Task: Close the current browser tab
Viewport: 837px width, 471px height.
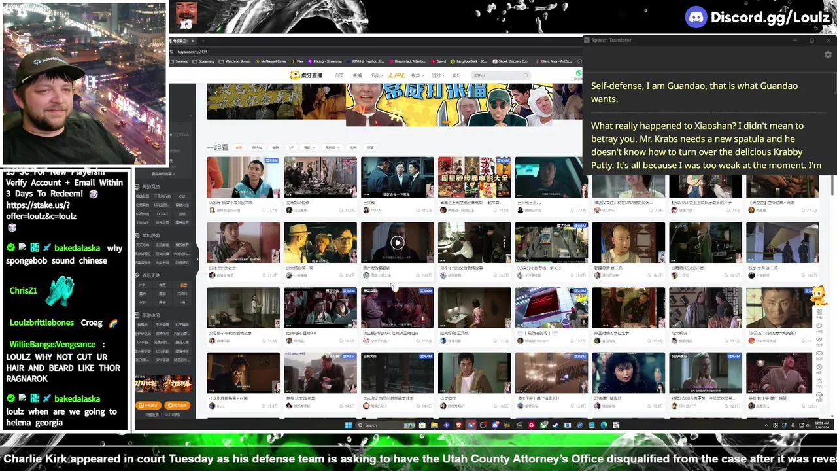Action: (193, 41)
